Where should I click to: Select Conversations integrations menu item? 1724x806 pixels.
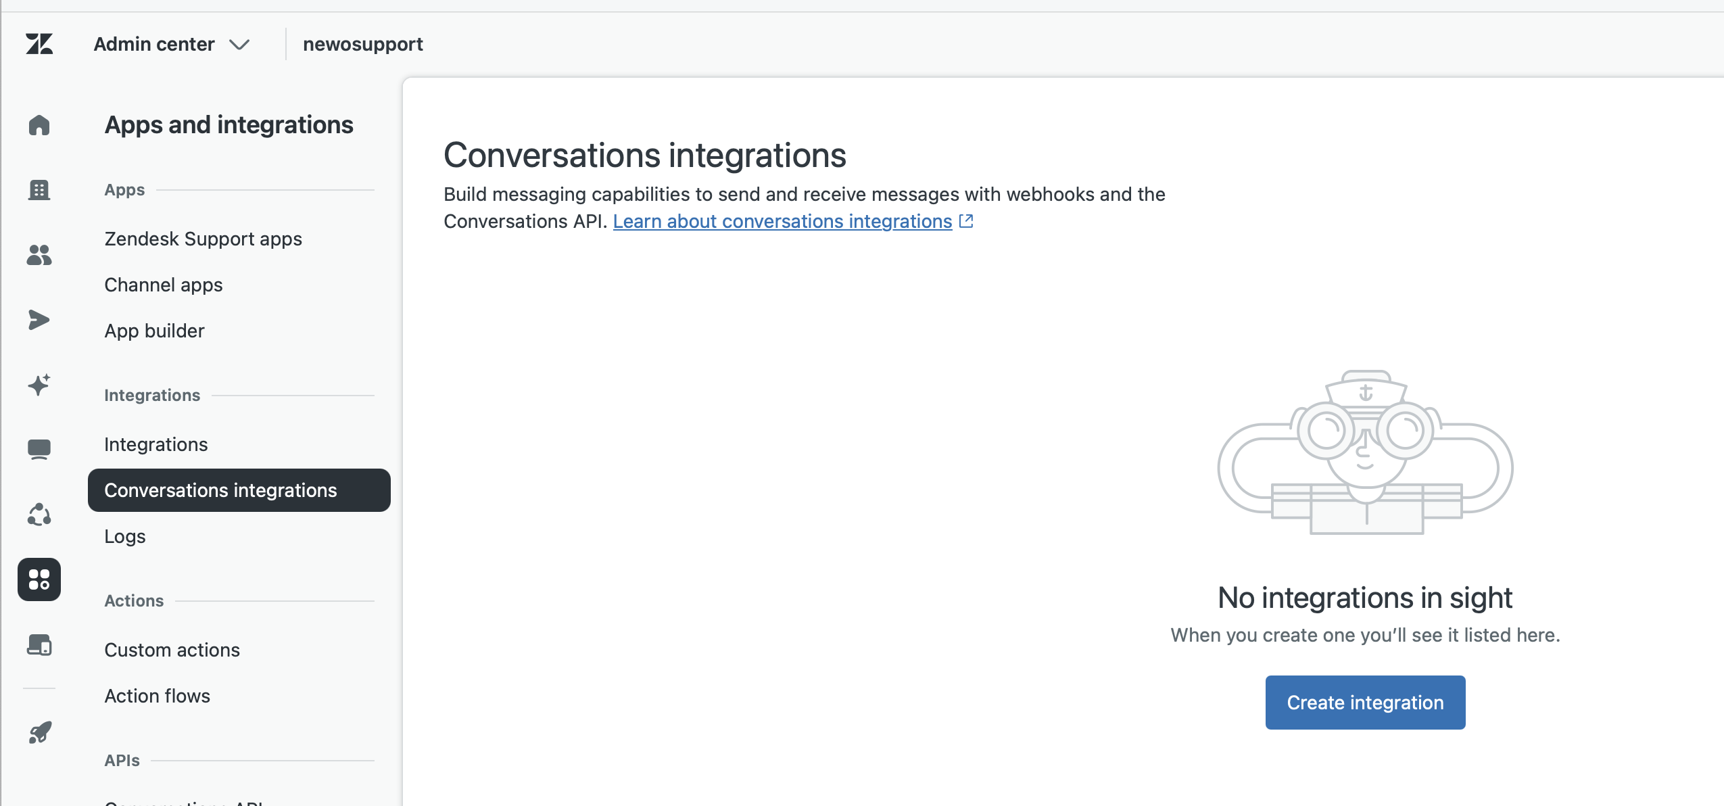pos(239,490)
